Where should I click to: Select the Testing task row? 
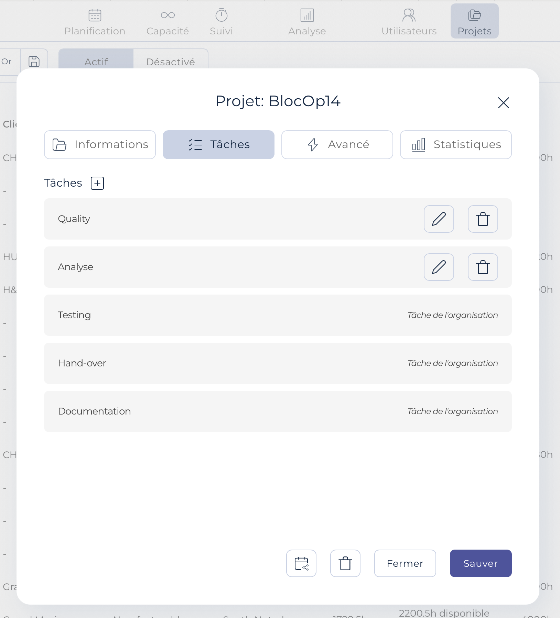coord(278,315)
